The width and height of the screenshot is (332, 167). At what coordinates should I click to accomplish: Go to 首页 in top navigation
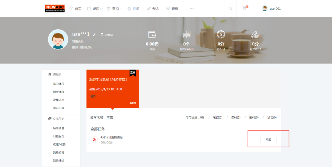(x=76, y=9)
